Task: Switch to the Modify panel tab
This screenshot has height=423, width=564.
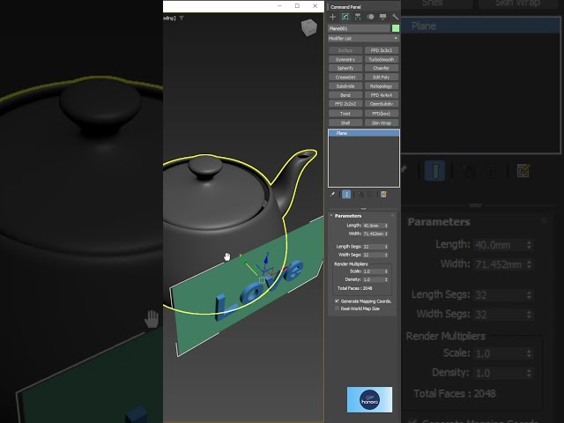Action: point(345,17)
